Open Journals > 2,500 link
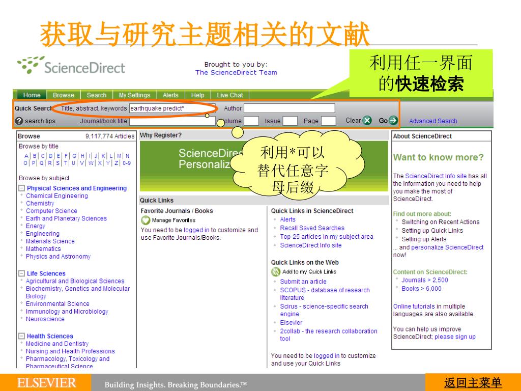The height and width of the screenshot is (391, 521). coord(425,280)
